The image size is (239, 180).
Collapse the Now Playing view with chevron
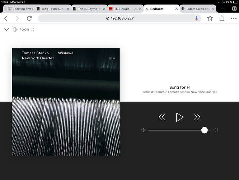(x=6, y=30)
